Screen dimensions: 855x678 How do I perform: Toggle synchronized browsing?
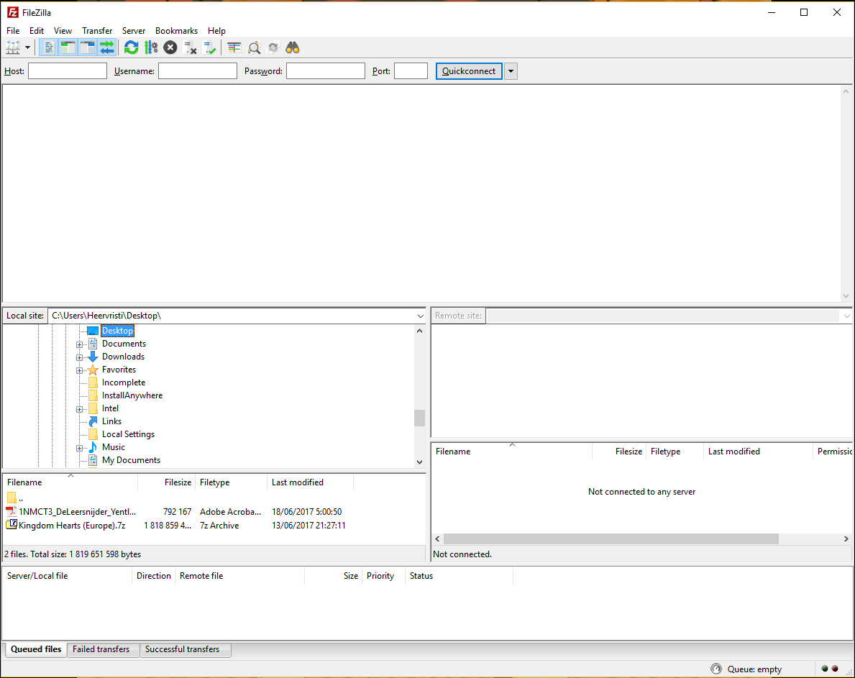coord(273,48)
